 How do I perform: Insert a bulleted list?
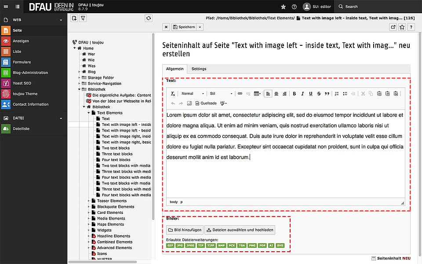click(x=345, y=93)
